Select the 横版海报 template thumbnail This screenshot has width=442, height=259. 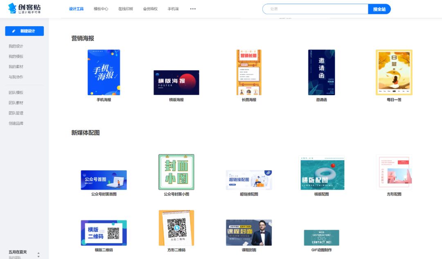[176, 83]
